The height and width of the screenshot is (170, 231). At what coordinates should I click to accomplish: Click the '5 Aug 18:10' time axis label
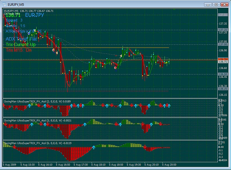(98, 165)
